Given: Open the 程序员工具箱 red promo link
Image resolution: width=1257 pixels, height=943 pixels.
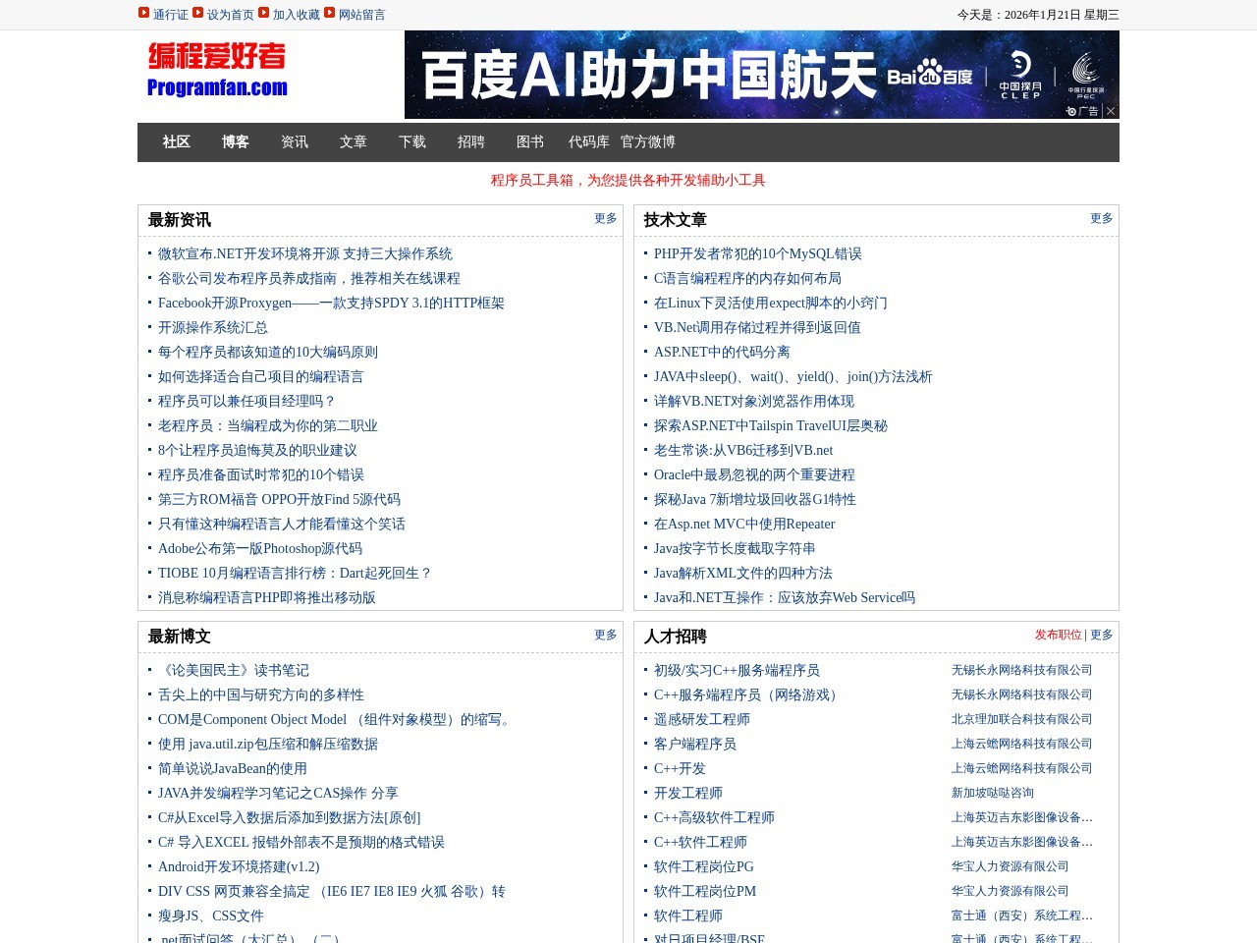Looking at the screenshot, I should (628, 181).
